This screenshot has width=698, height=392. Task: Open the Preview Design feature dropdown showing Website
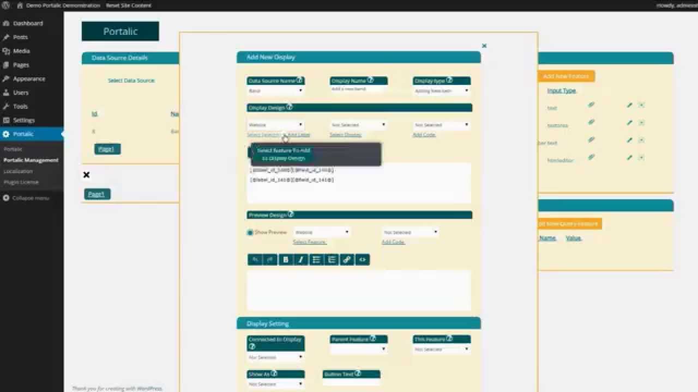coord(322,232)
